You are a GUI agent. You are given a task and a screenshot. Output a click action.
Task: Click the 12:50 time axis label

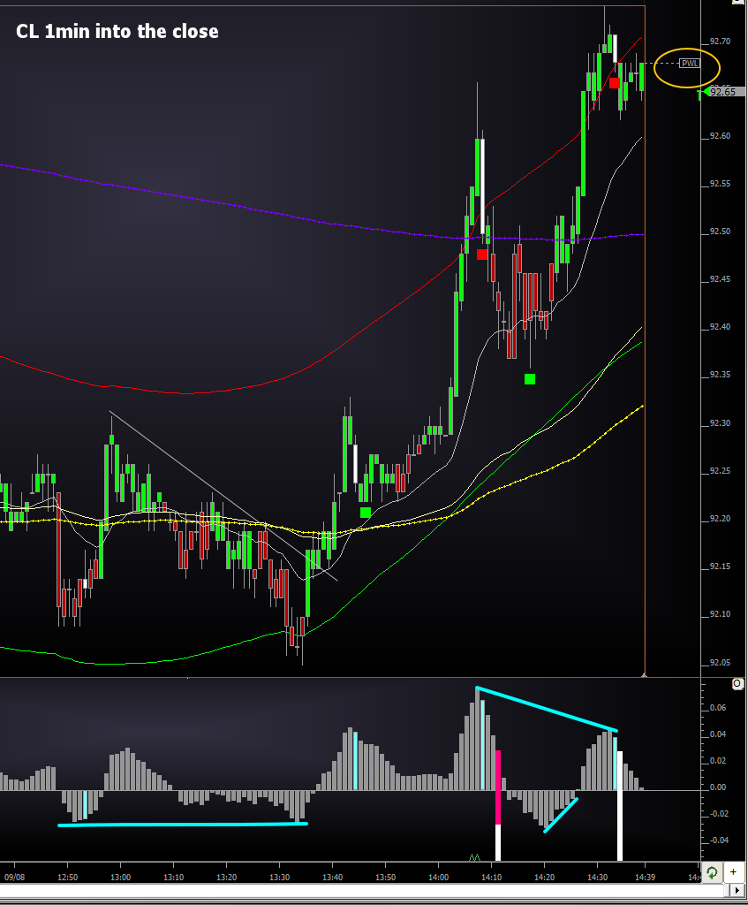coord(67,878)
